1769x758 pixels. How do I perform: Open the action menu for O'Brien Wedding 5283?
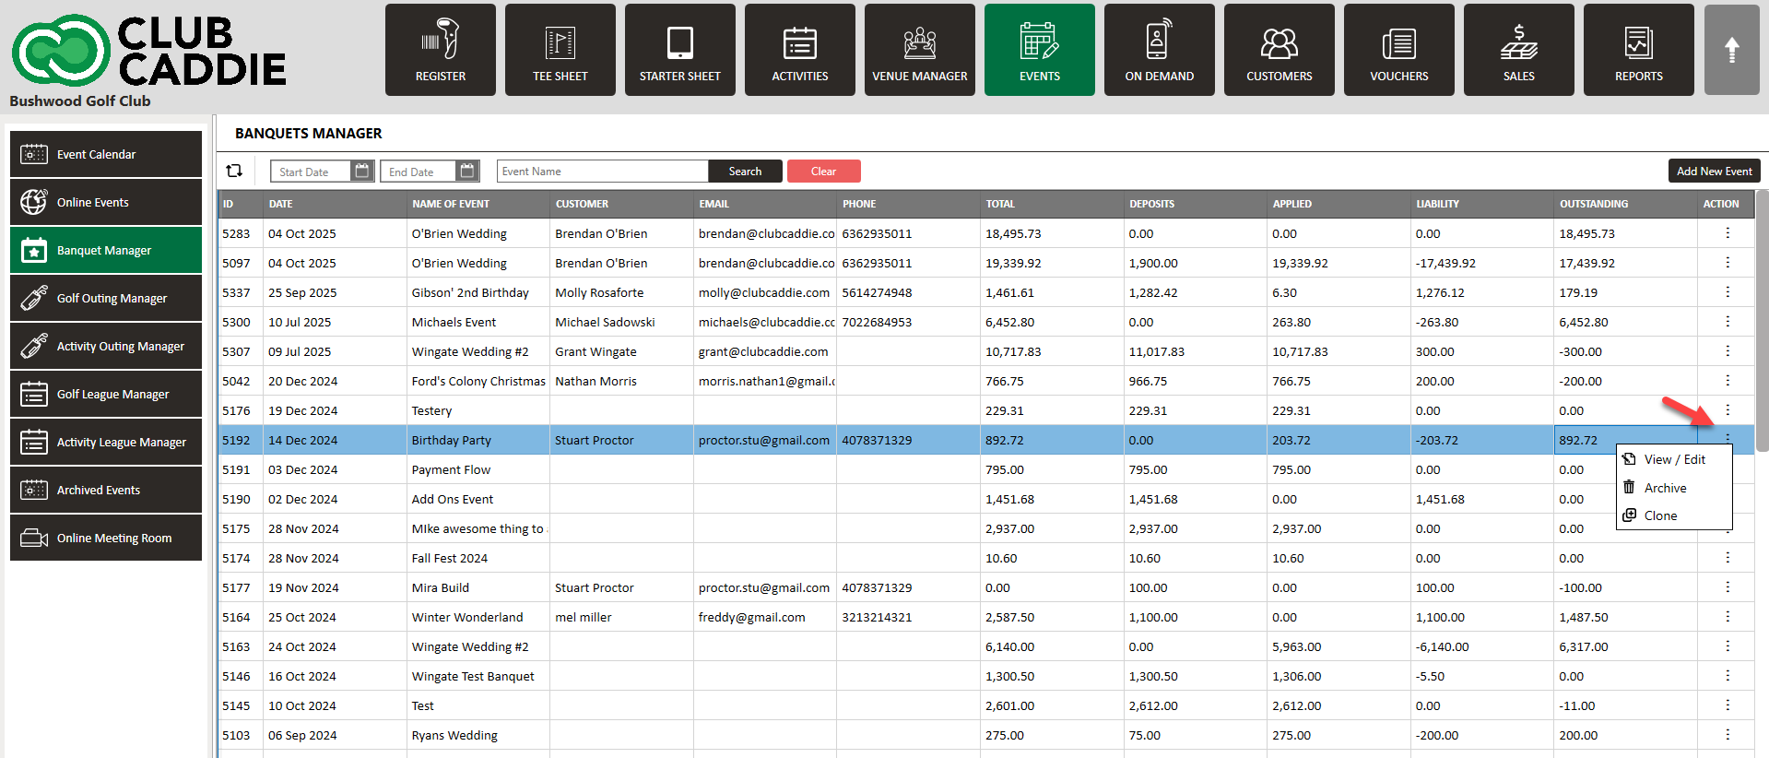pos(1727,233)
